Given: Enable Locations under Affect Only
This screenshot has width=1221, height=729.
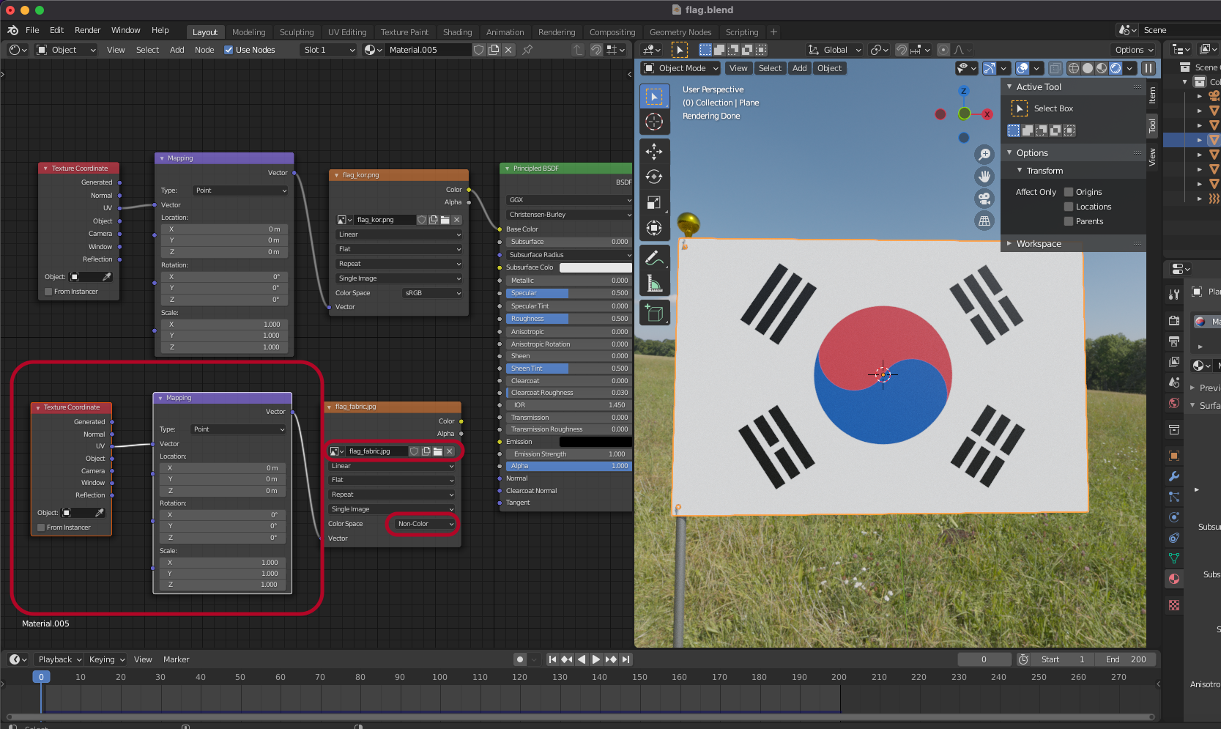Looking at the screenshot, I should pos(1069,207).
